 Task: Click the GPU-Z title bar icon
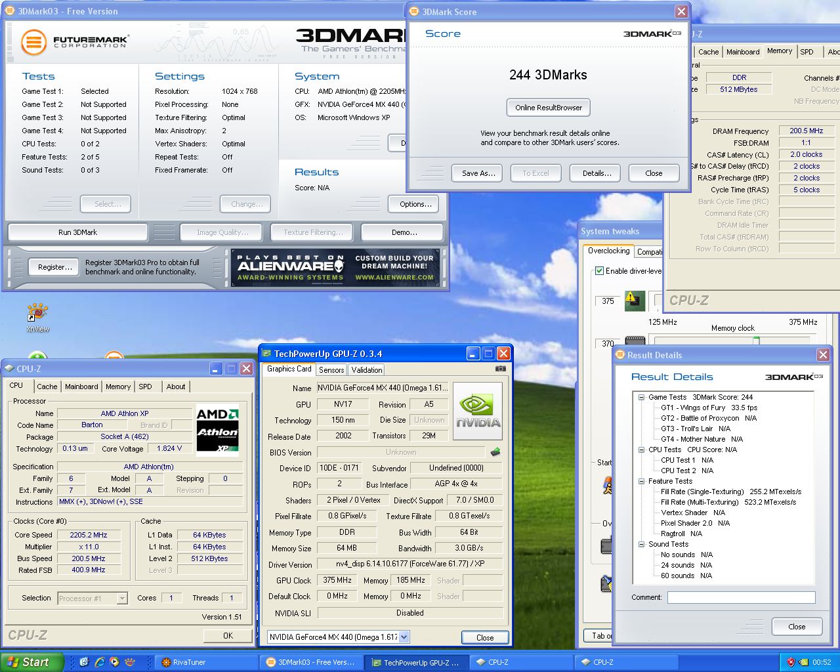coord(266,354)
